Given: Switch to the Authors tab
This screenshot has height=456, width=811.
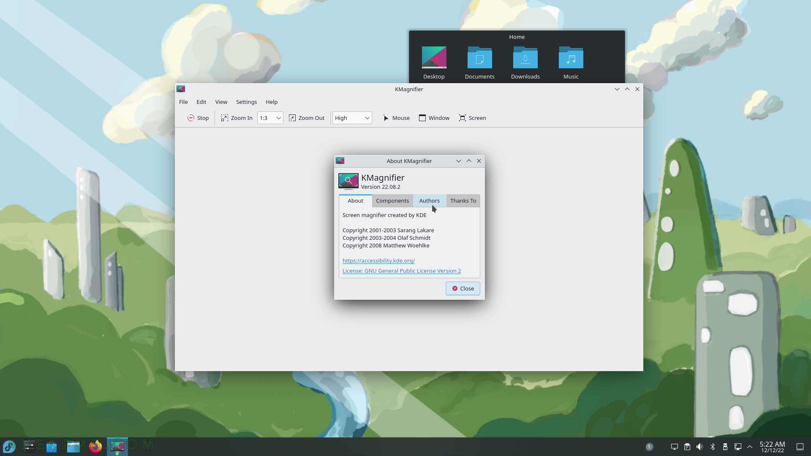Looking at the screenshot, I should [429, 201].
